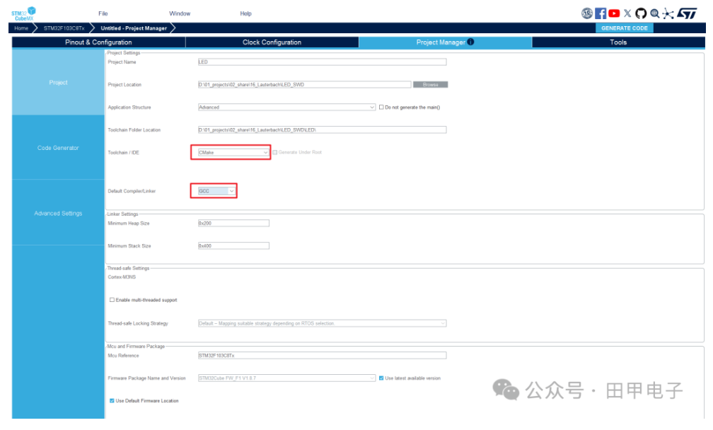
Task: Open the Window menu
Action: (x=180, y=13)
